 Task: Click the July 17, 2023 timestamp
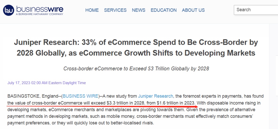click(47, 83)
